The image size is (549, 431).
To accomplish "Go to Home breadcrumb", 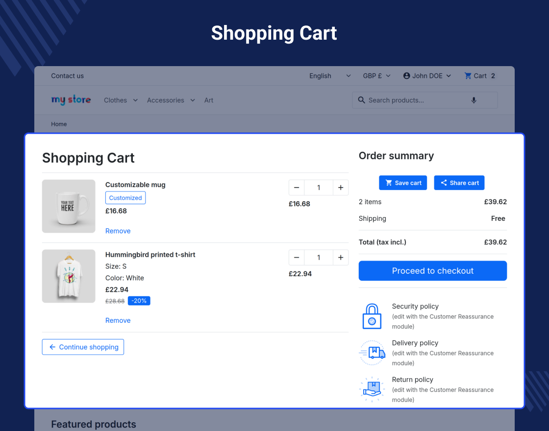I will 59,124.
